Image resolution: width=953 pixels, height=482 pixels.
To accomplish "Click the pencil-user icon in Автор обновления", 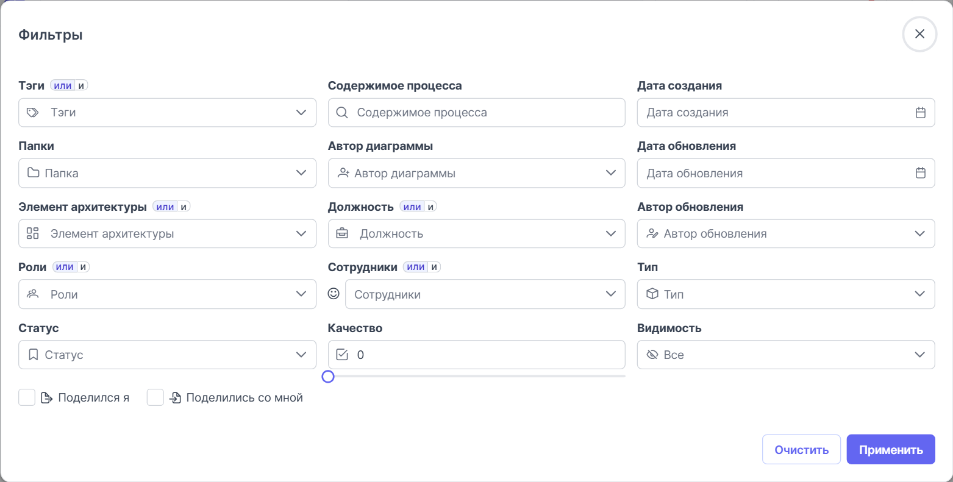I will click(x=652, y=233).
